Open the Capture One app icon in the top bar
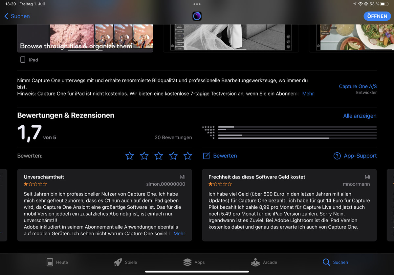The image size is (394, 275). click(x=197, y=16)
